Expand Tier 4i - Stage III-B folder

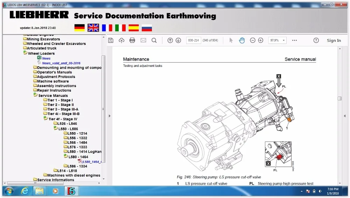point(61,114)
